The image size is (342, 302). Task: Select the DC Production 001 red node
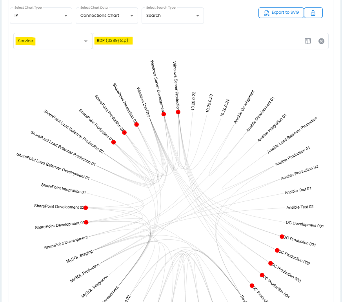tap(282, 237)
